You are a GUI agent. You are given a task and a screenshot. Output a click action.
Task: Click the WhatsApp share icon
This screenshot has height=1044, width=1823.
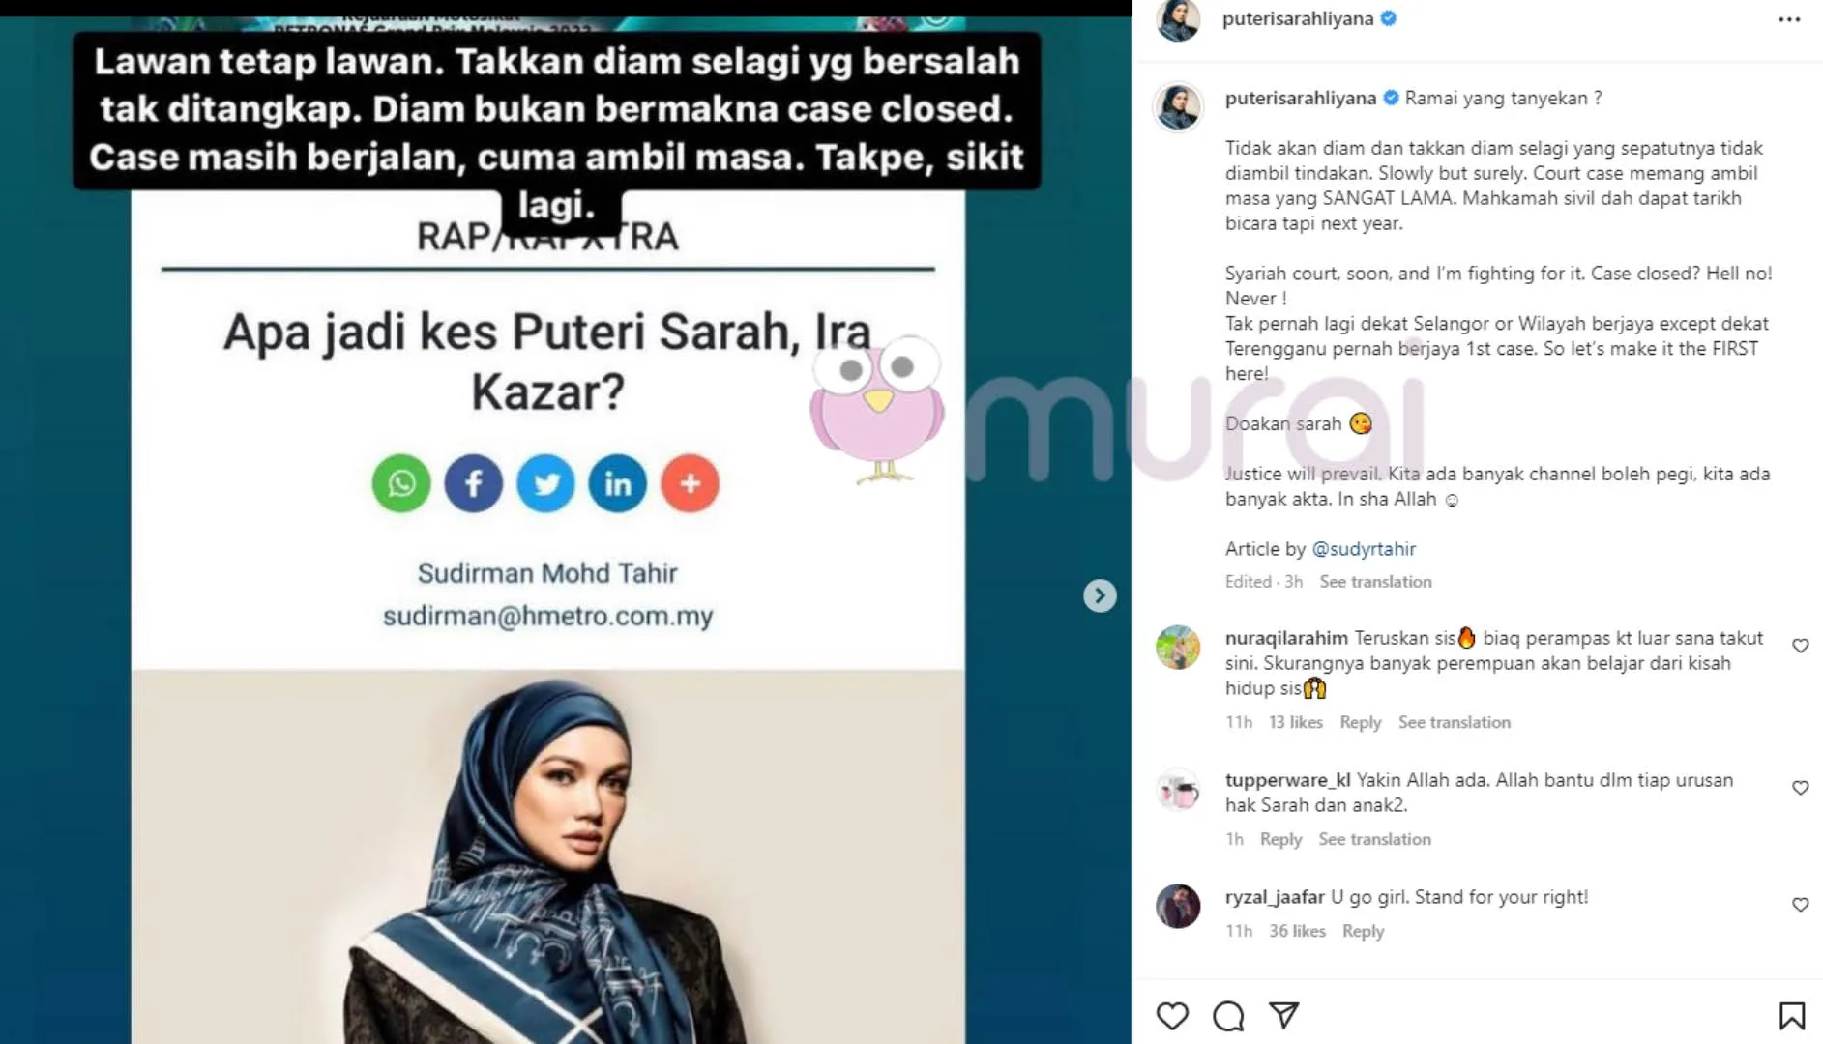pos(401,483)
